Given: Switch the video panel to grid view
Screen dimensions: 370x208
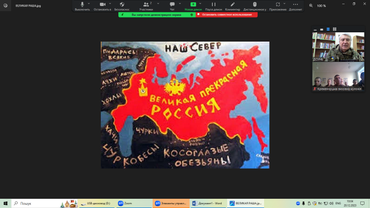Looking at the screenshot, I should 334,29.
